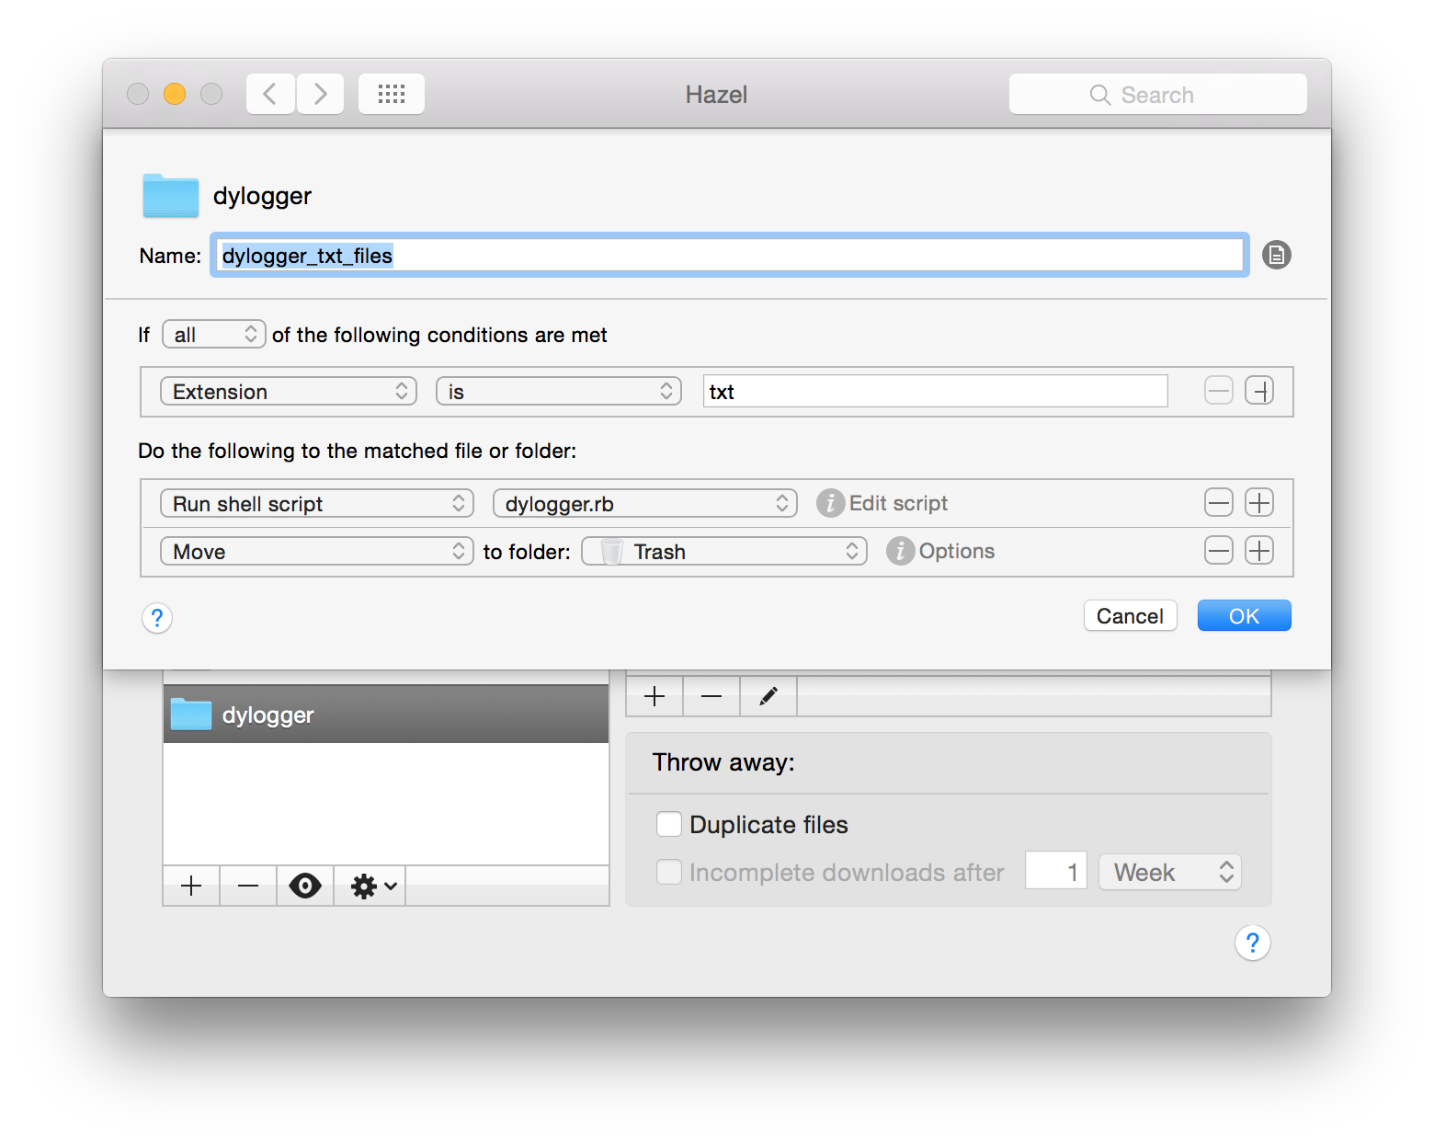Add a folder with plus button
Screen dimensions: 1434x1144
(x=191, y=886)
